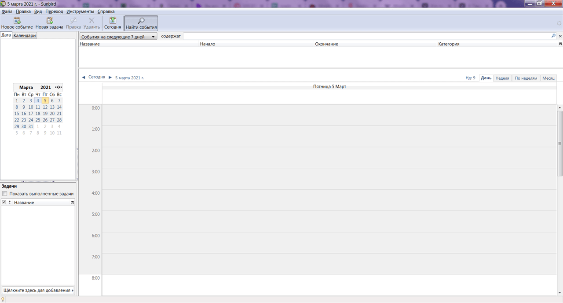Open the События на следующие 7 дней dropdown
Image resolution: width=563 pixels, height=303 pixels.
[x=118, y=37]
